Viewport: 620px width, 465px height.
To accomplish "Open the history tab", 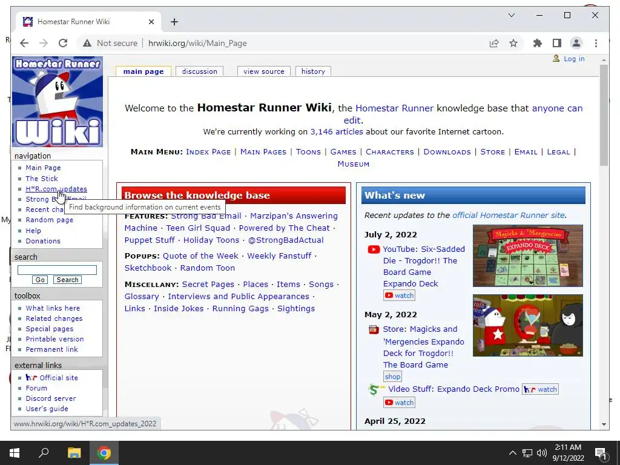I will 313,71.
